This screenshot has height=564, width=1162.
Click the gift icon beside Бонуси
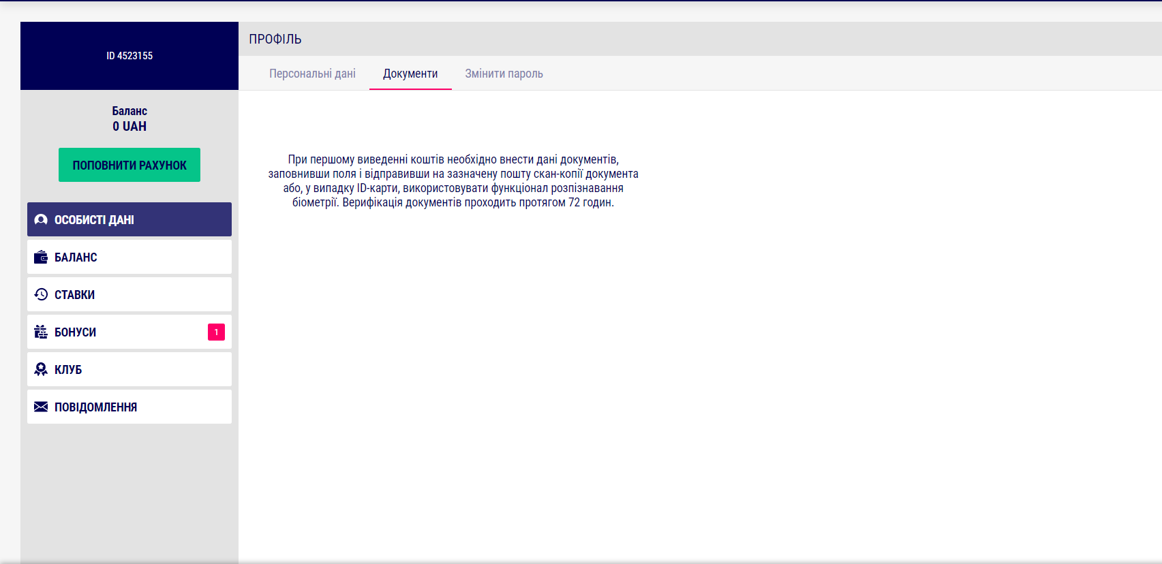pos(41,332)
